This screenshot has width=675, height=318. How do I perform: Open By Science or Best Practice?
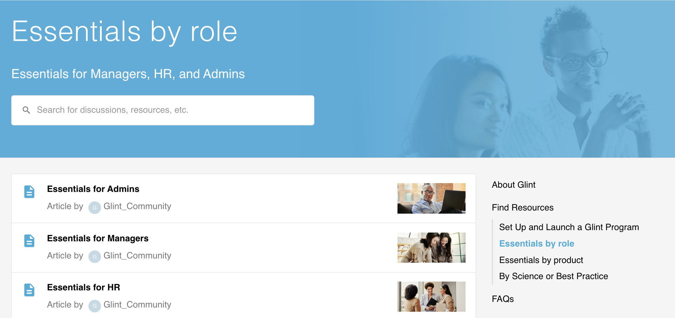click(x=553, y=276)
